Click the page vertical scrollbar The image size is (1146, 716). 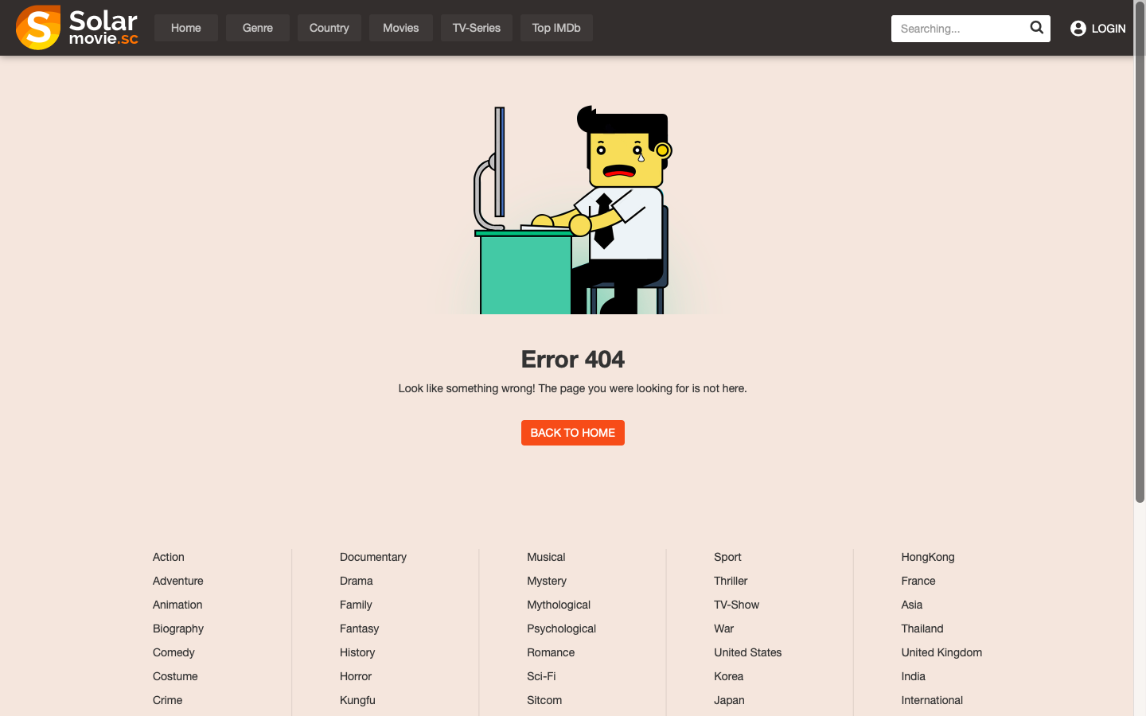tap(1140, 278)
